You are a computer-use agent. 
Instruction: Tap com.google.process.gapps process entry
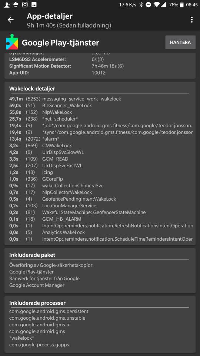pyautogui.click(x=39, y=345)
